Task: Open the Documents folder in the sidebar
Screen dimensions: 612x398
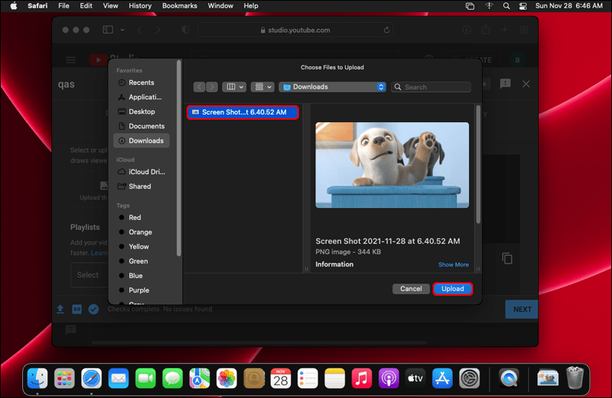Action: pyautogui.click(x=141, y=126)
